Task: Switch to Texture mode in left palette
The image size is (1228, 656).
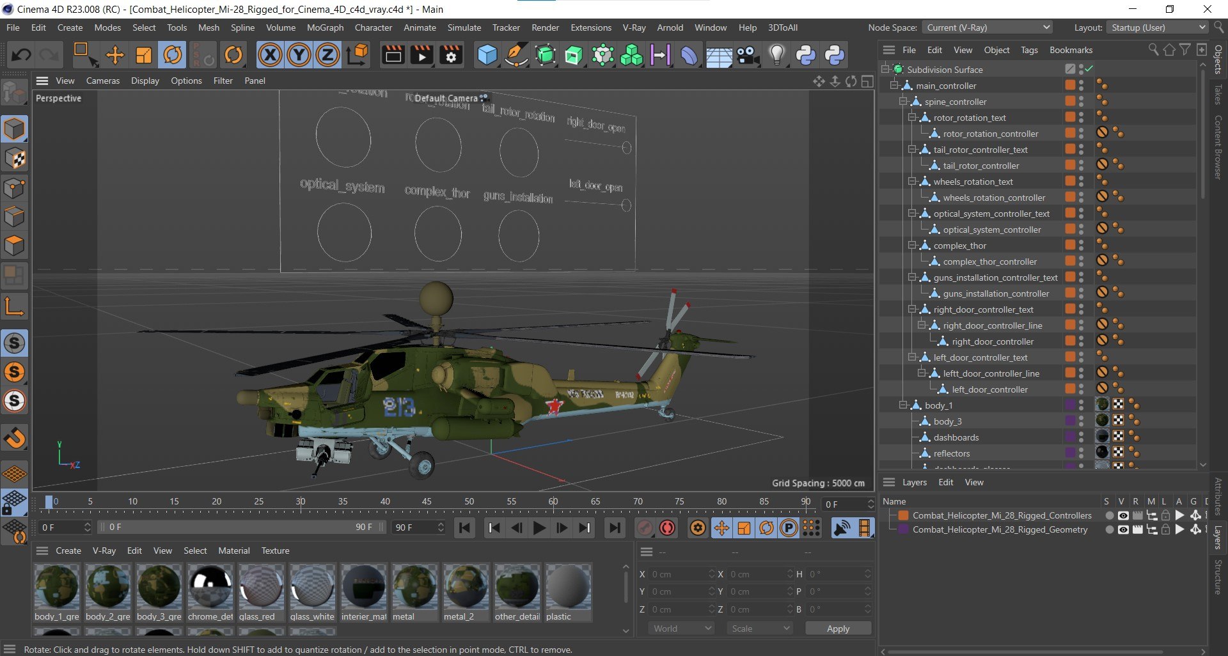Action: pos(14,159)
